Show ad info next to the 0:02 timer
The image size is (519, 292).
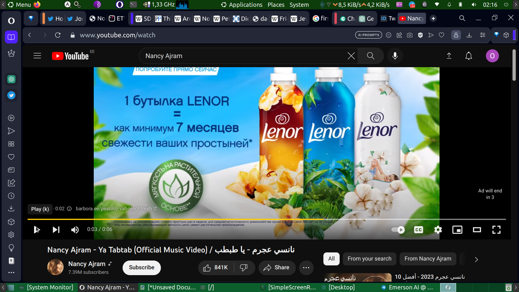click(x=69, y=209)
